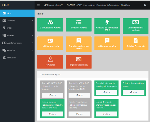150x122 pixels.
Task: Click the book icon on declaración jurada tile
Action: coord(79,41)
